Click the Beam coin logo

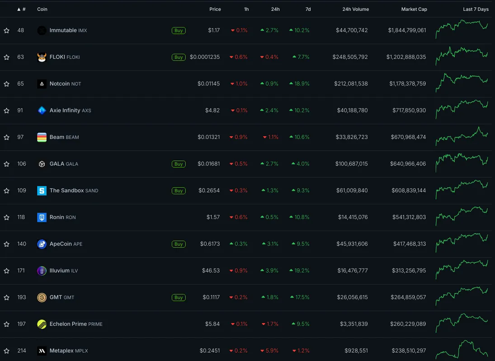click(x=42, y=137)
